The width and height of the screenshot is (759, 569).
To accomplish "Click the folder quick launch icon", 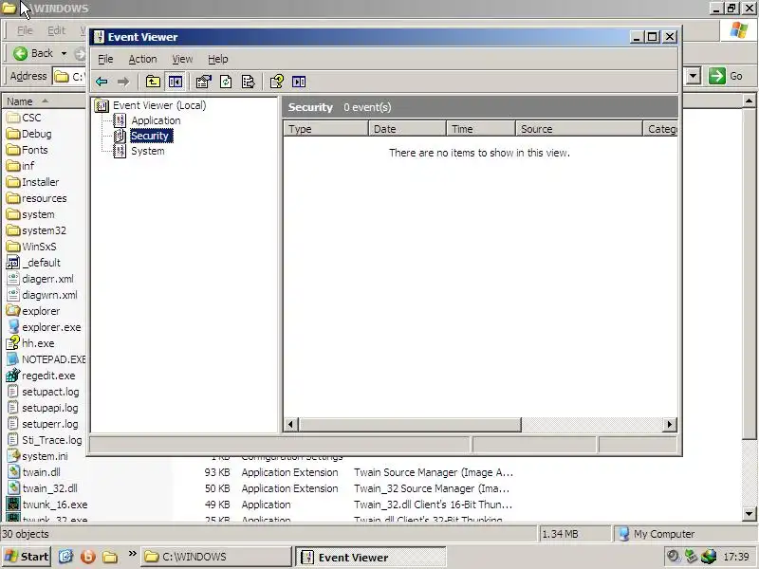I will (110, 557).
